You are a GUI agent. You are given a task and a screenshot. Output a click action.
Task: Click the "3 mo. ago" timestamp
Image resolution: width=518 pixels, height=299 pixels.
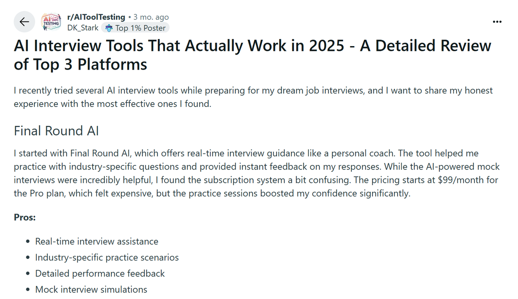(x=151, y=17)
